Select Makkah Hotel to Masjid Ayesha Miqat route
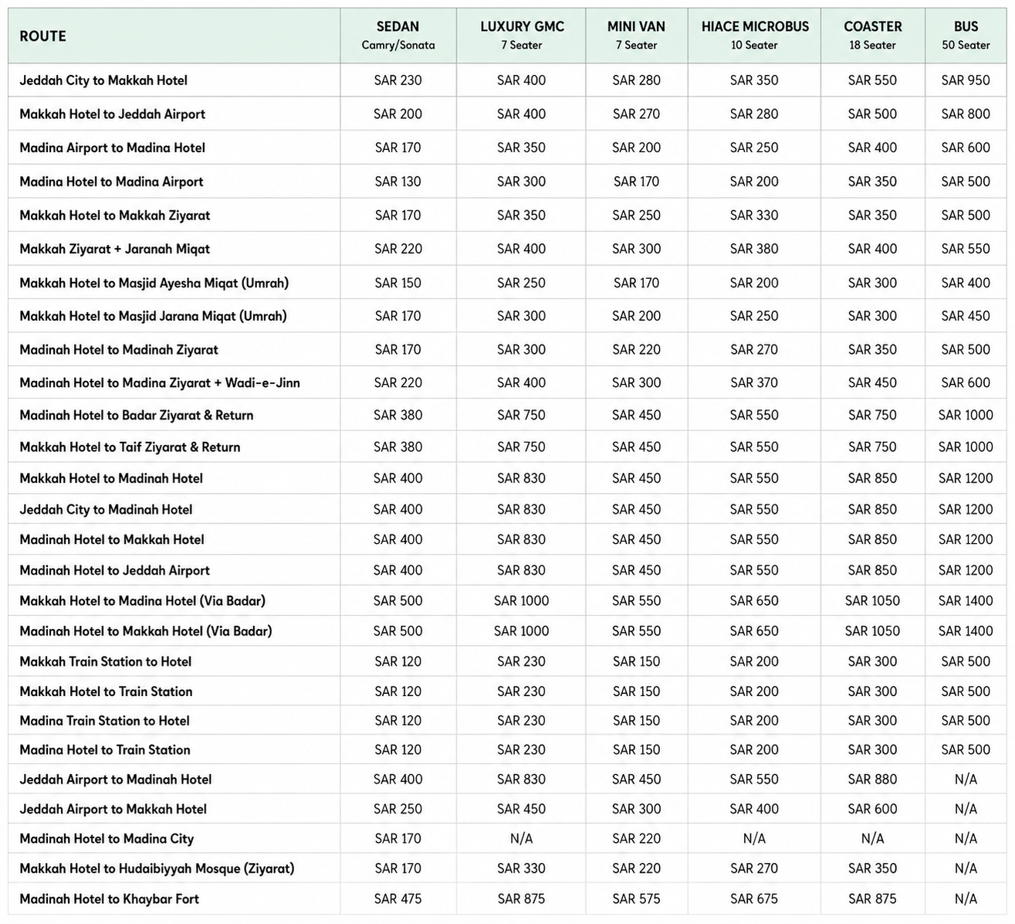Viewport: 1015px width, 924px height. click(x=154, y=283)
